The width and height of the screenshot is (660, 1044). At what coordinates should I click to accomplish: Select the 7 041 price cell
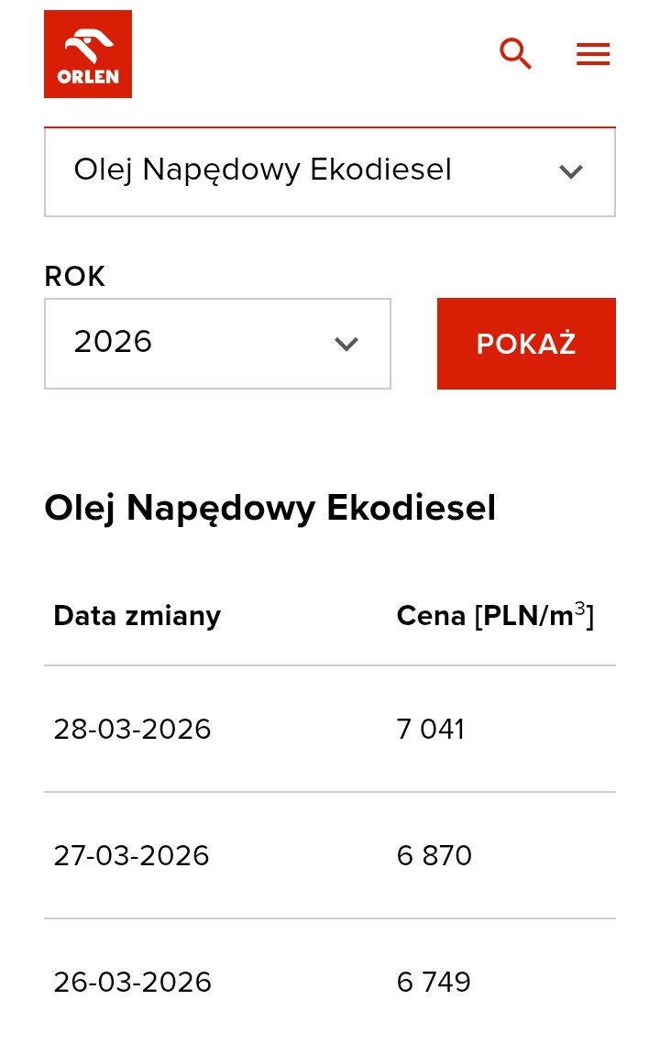[431, 730]
